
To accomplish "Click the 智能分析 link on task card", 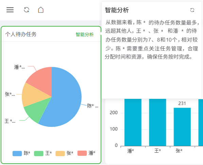I will click(85, 34).
